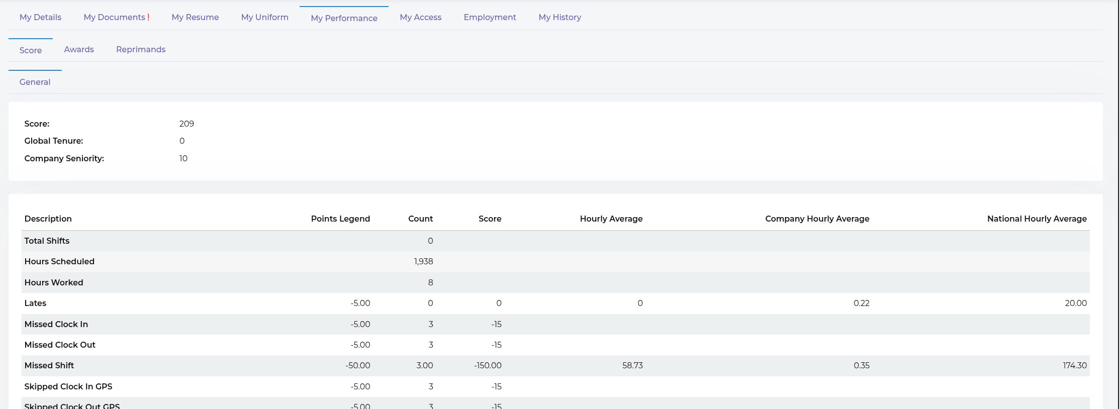Click the Points Legend column header
The image size is (1119, 409).
click(340, 219)
